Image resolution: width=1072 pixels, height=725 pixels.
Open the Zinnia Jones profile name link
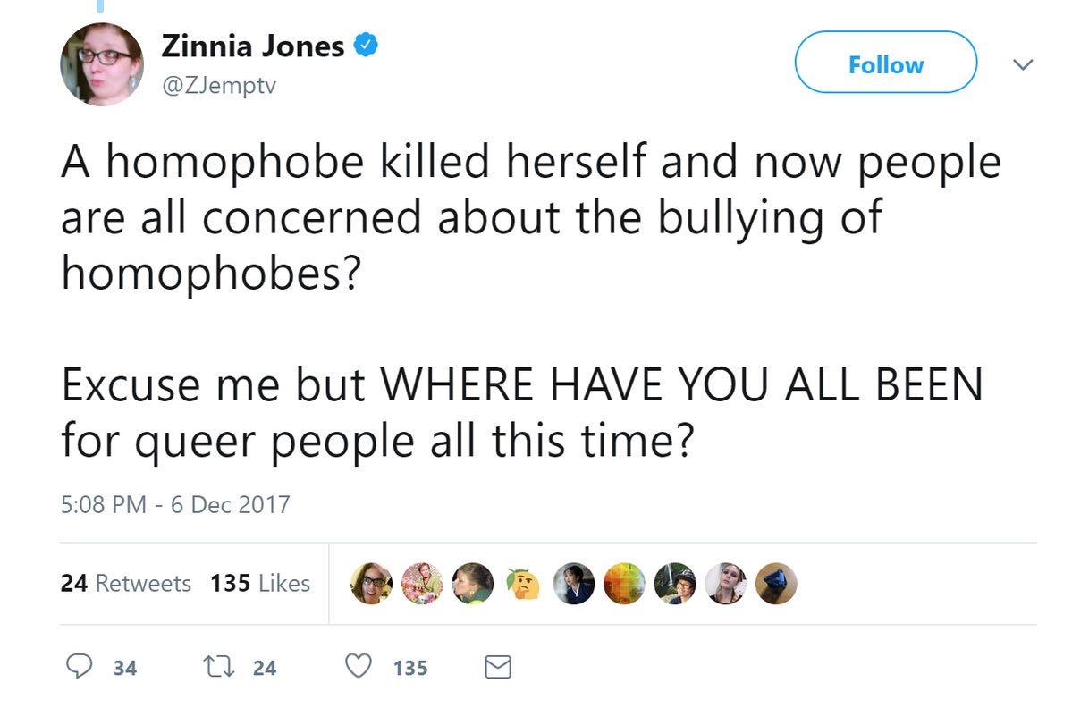[252, 45]
